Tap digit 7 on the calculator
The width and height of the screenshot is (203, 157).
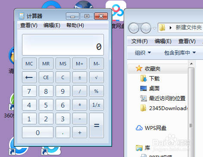pyautogui.click(x=29, y=91)
